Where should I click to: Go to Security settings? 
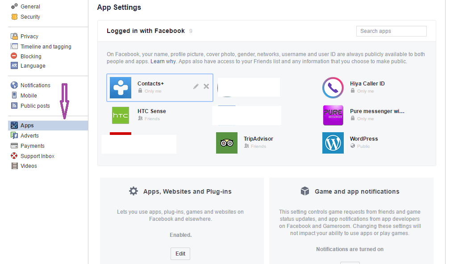(x=30, y=17)
